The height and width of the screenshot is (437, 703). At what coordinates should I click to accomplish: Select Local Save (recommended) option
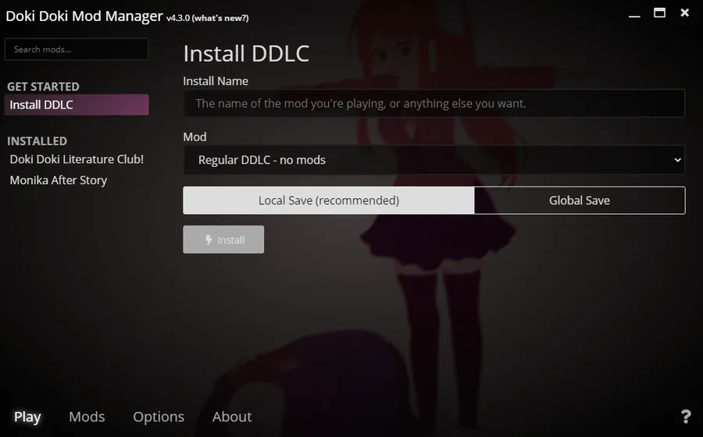pyautogui.click(x=329, y=200)
